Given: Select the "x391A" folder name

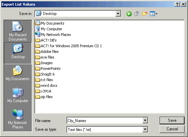Looking at the screenshot, I should click(46, 91).
